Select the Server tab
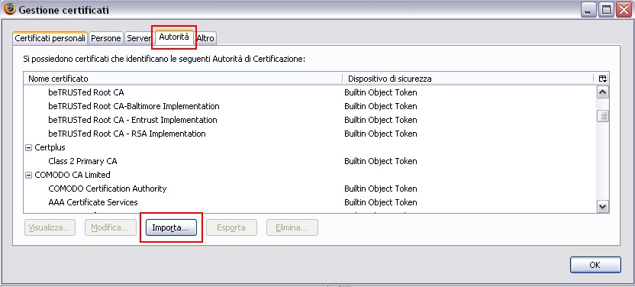This screenshot has height=287, width=635. click(139, 38)
